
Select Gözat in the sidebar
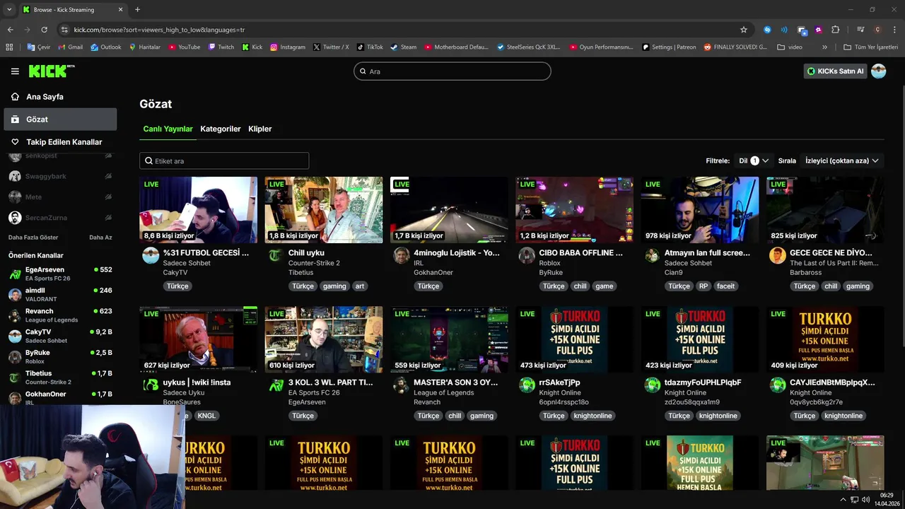pos(60,119)
